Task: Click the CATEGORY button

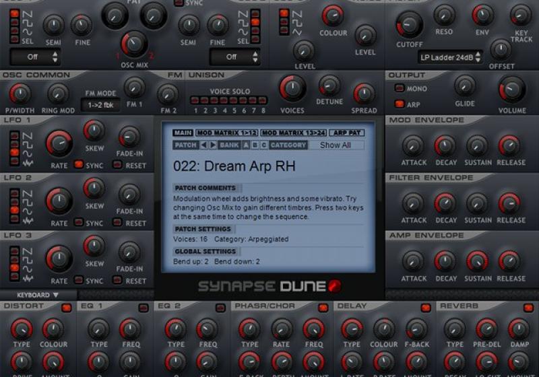Action: (x=288, y=145)
